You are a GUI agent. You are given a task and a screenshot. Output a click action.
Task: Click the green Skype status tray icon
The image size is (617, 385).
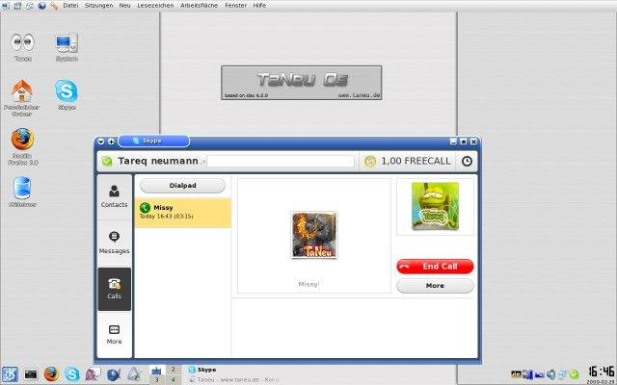575,374
